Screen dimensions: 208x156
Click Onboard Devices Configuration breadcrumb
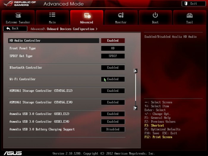[71, 29]
